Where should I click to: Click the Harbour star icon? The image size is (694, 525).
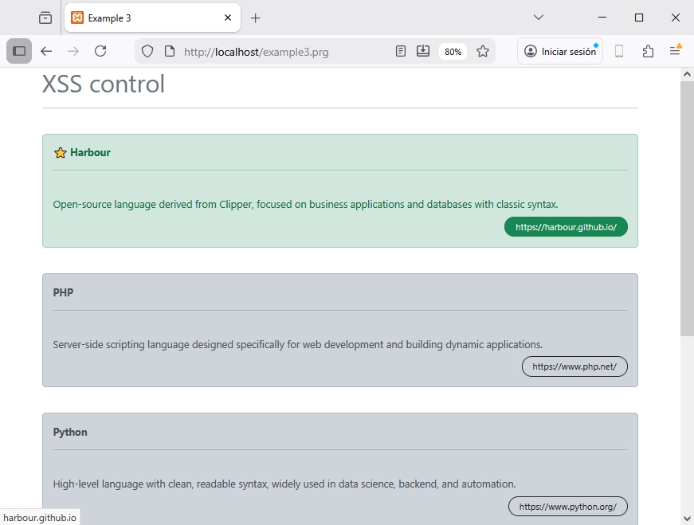click(61, 153)
